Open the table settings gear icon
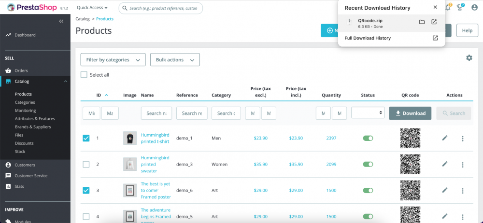Viewport: 483px width, 223px height. tap(469, 57)
